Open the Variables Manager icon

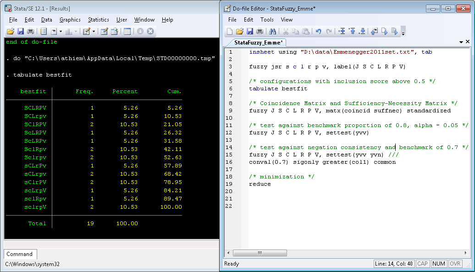click(127, 31)
